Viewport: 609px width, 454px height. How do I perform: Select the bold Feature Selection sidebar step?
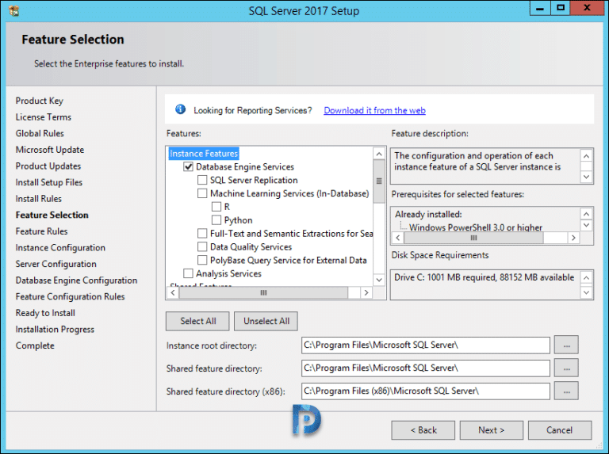tap(52, 215)
